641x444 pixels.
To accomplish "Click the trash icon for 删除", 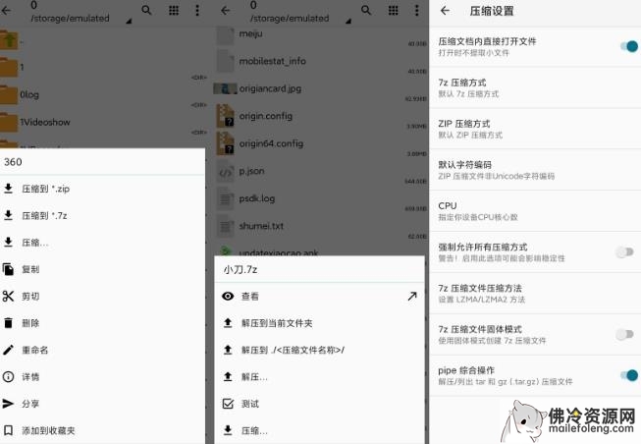I will pos(9,322).
